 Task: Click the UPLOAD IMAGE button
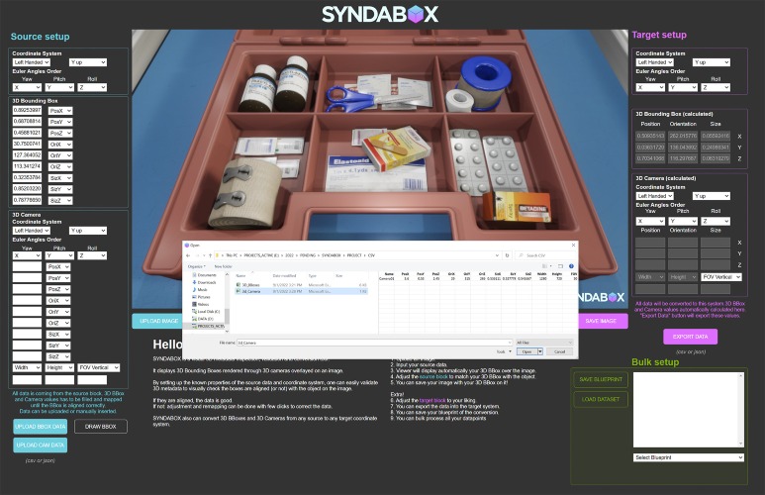[157, 321]
